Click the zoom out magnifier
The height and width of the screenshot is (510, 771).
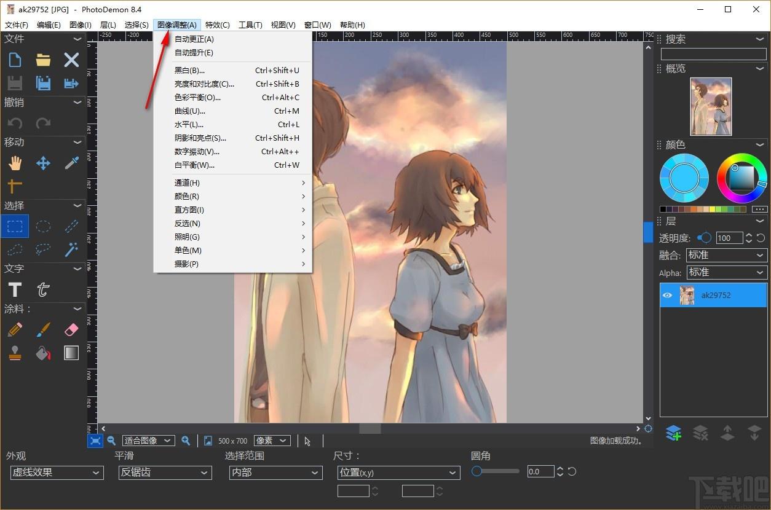click(111, 441)
